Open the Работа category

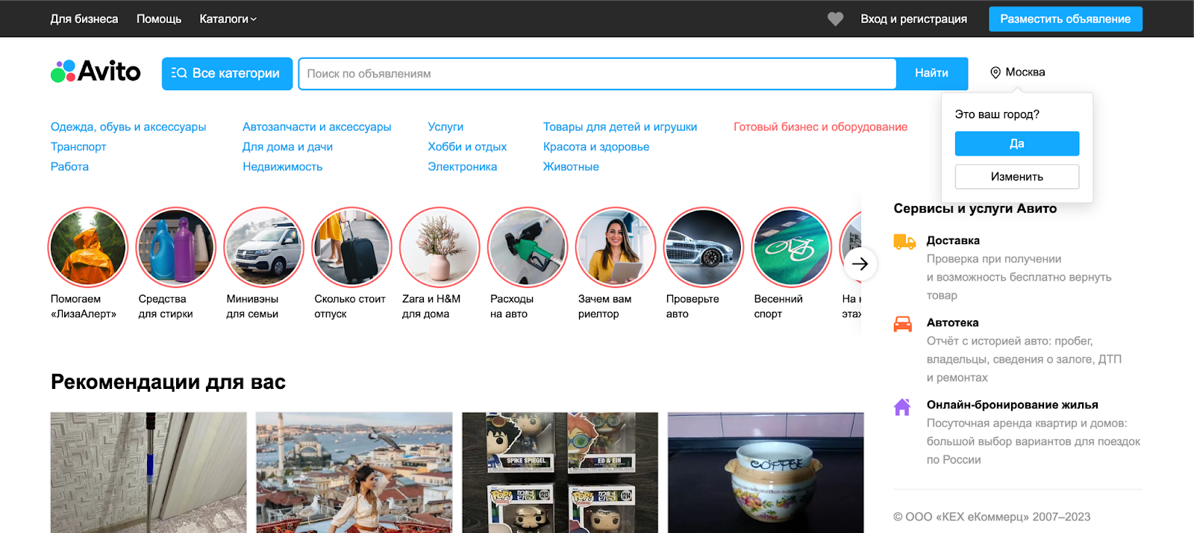coord(69,166)
